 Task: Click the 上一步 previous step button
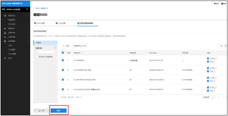42,111
